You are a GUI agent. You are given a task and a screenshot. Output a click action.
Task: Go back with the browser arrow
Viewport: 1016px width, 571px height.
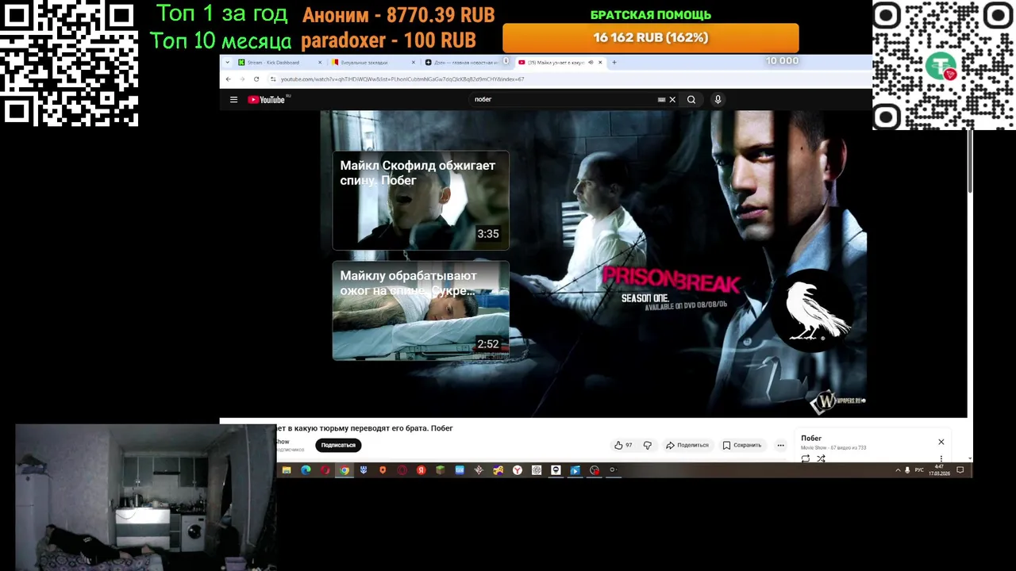pos(228,79)
